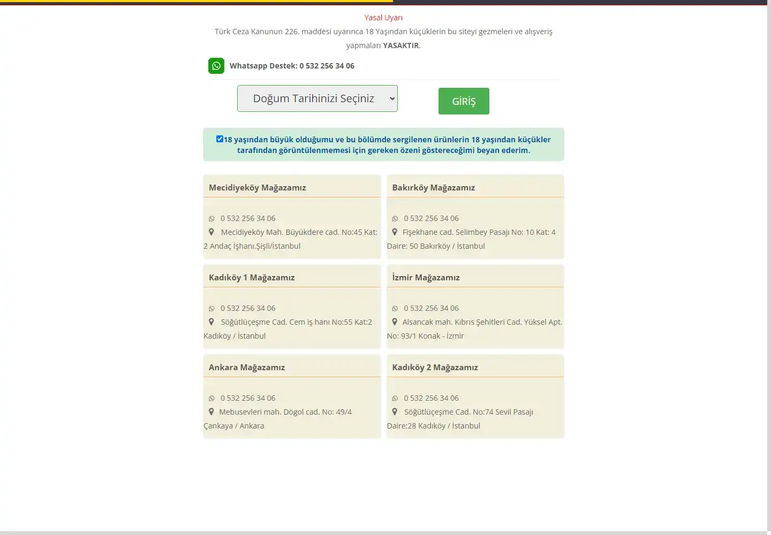
Task: Click the Mecidiyeköy Mağazamız heading
Action: [258, 188]
